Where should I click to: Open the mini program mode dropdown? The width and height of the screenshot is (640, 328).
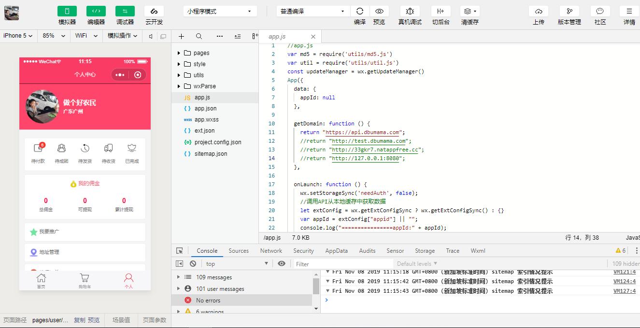tap(220, 11)
